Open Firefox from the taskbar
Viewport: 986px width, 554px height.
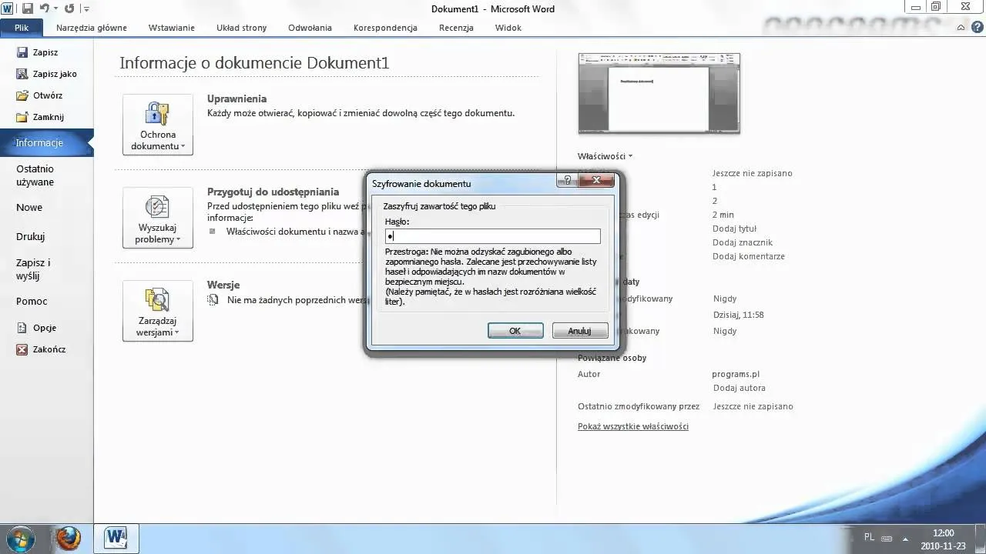point(69,537)
